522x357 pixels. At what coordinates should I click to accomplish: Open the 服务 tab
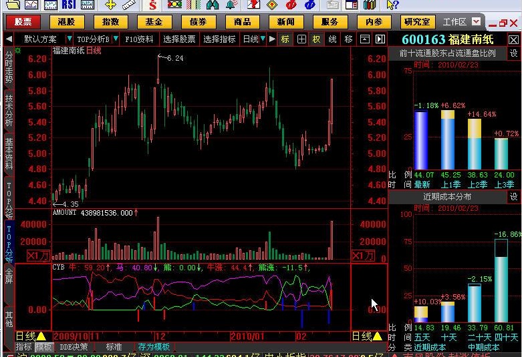click(x=330, y=22)
